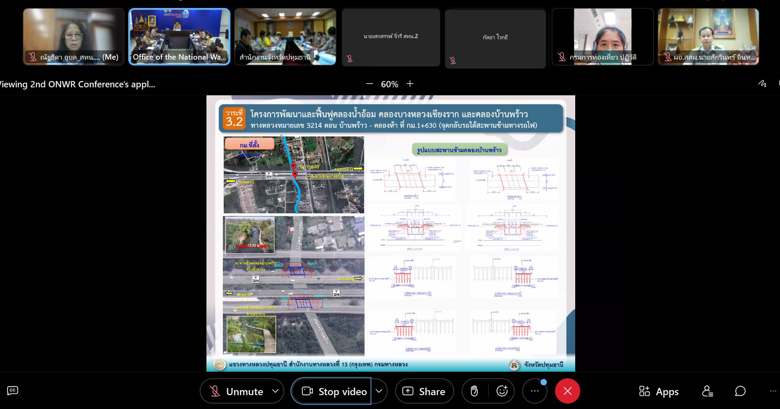780x409 pixels.
Task: Click muted mic icon on กัลยา ไวกยี tile
Action: (x=453, y=60)
